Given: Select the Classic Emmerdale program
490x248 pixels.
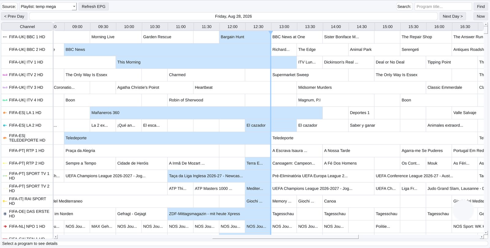Looking at the screenshot, I should (452, 88).
